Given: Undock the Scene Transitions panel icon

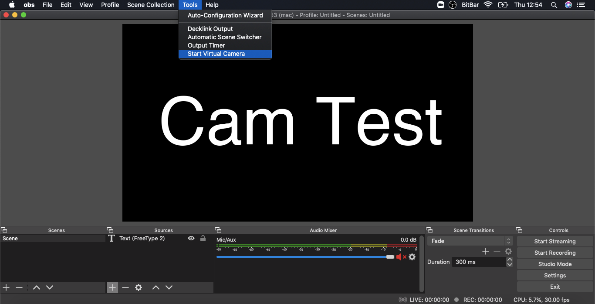Looking at the screenshot, I should coord(429,230).
